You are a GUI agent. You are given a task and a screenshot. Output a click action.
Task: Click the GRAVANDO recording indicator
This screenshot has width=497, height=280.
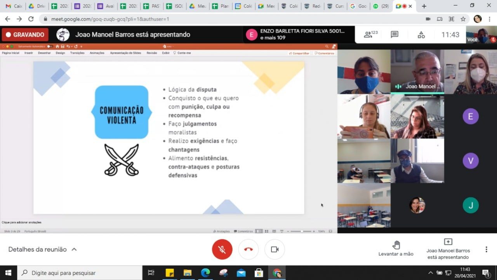coord(25,35)
